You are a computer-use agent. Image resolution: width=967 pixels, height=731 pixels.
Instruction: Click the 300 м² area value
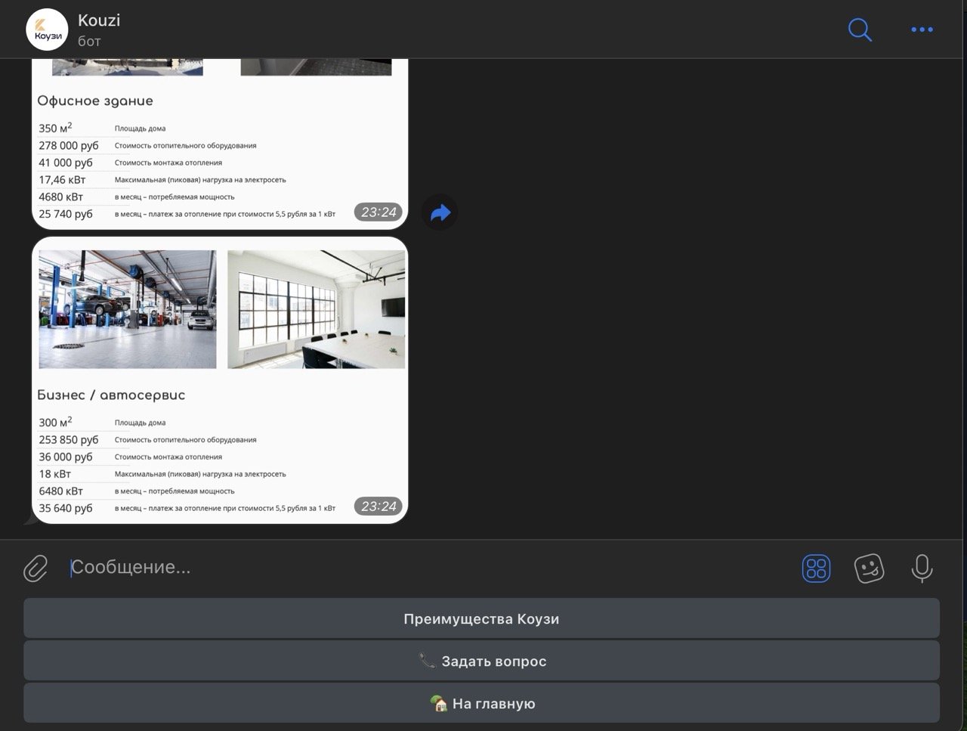coord(55,422)
